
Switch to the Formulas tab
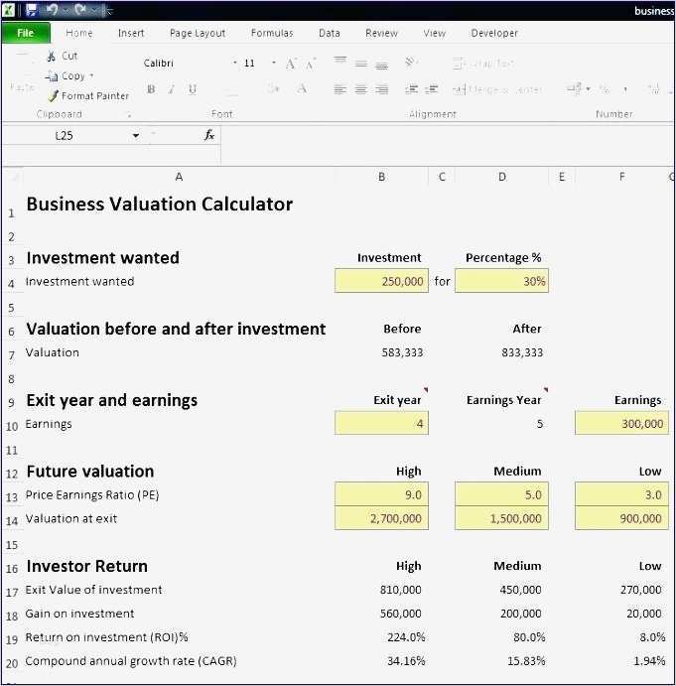click(272, 33)
